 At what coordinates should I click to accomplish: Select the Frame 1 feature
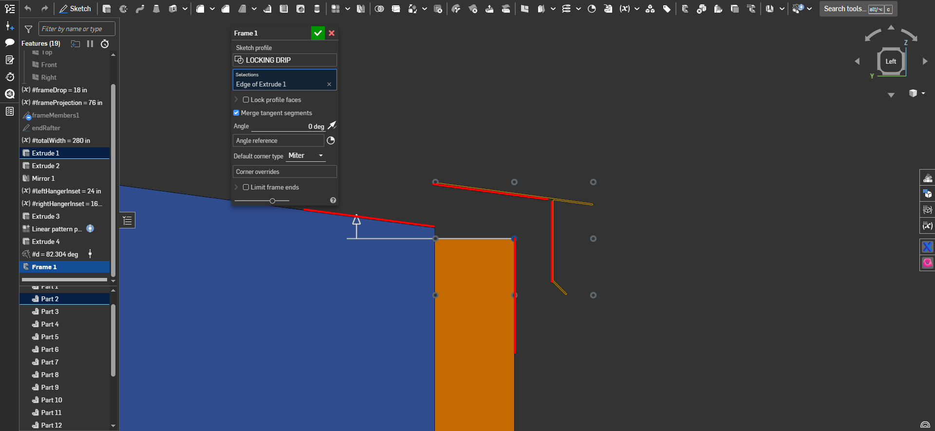[65, 267]
